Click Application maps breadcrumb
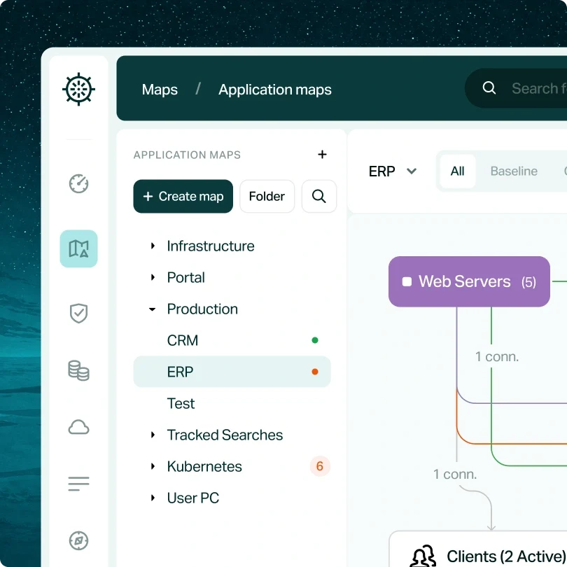This screenshot has height=567, width=567. pyautogui.click(x=275, y=90)
